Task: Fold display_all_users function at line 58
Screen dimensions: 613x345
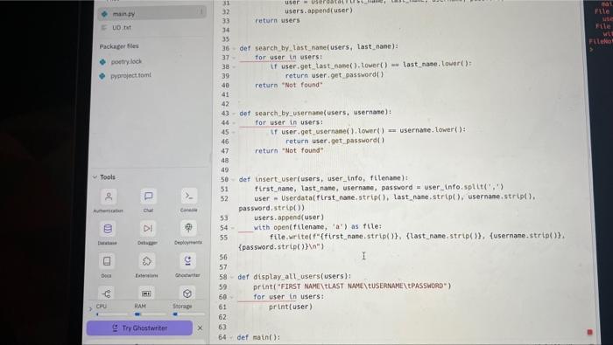Action: 233,277
